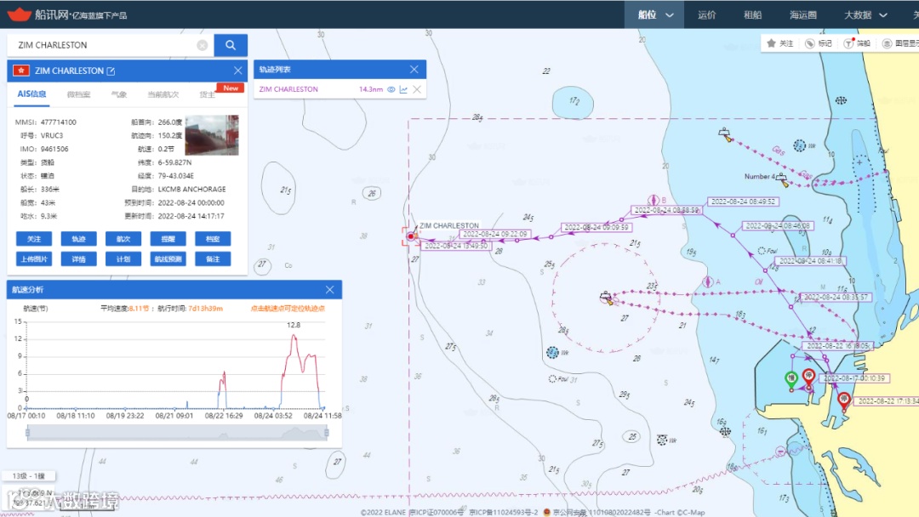Remove ZIM CHARLESTON from track list
The width and height of the screenshot is (919, 517).
pyautogui.click(x=417, y=89)
